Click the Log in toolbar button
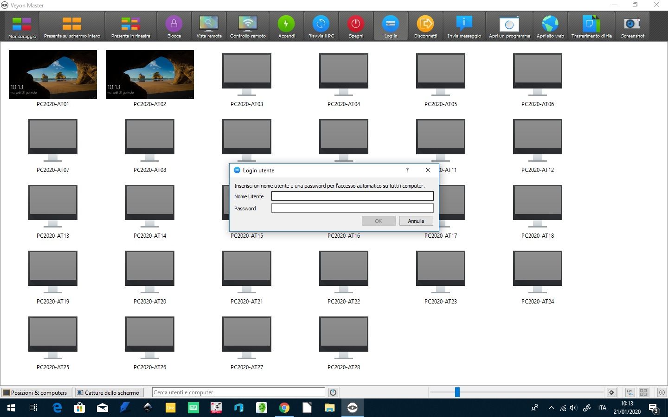The width and height of the screenshot is (668, 417). coord(391,26)
